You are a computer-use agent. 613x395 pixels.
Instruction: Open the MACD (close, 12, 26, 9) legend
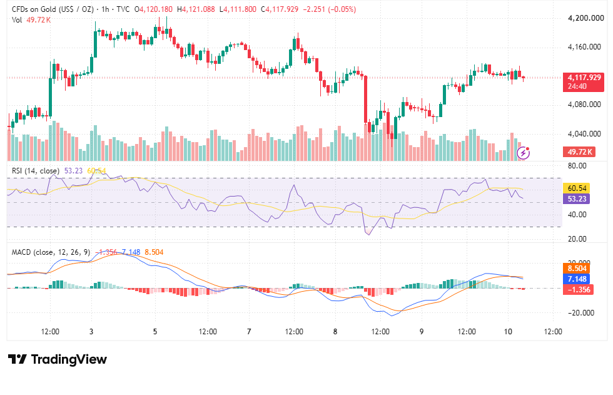[51, 252]
